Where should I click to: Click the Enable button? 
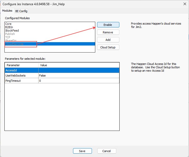click(x=108, y=25)
